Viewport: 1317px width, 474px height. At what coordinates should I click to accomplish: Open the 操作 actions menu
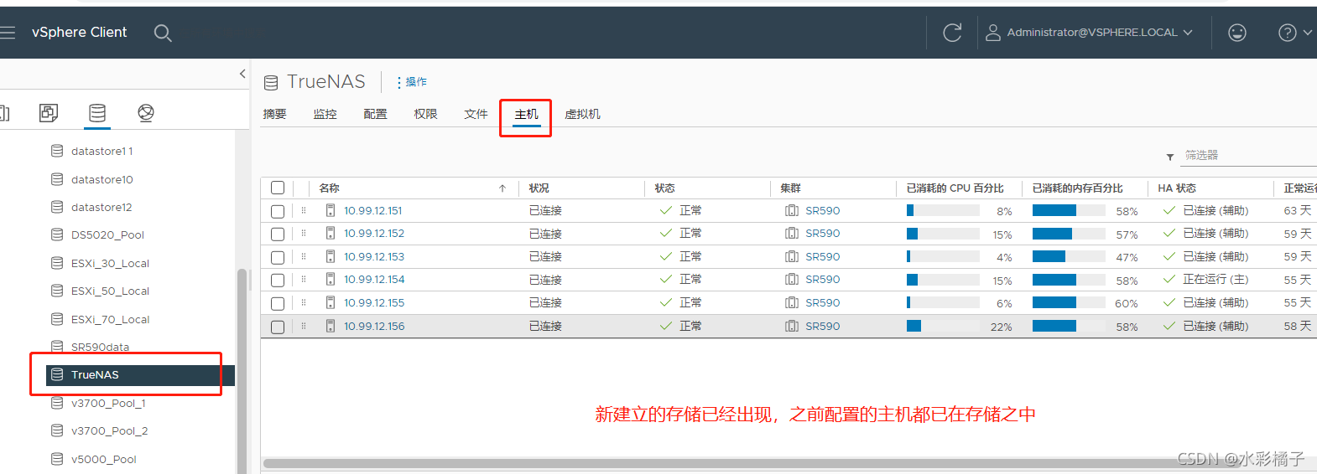pos(411,82)
